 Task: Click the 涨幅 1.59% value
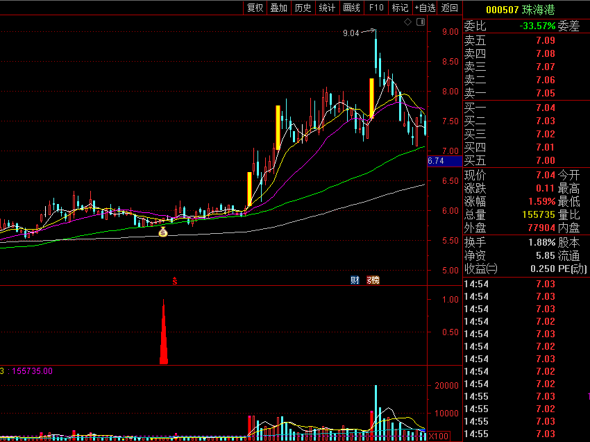pyautogui.click(x=542, y=201)
